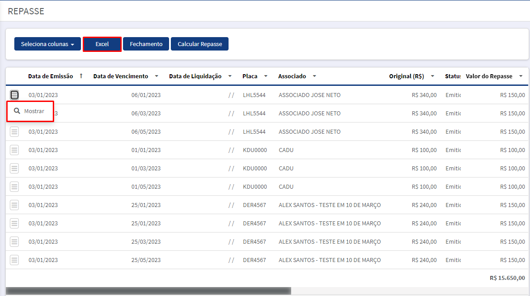Open Original (R$) column filter arrow
The image size is (530, 296).
click(x=432, y=76)
